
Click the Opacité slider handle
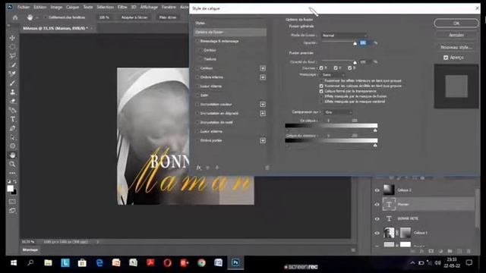(x=355, y=44)
